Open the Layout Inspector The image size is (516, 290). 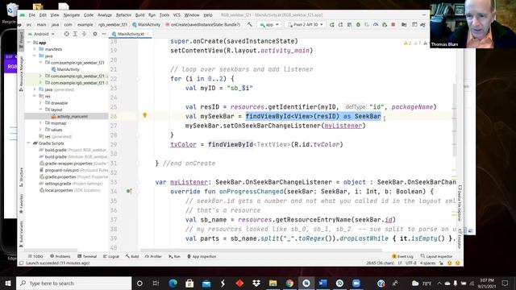436,256
